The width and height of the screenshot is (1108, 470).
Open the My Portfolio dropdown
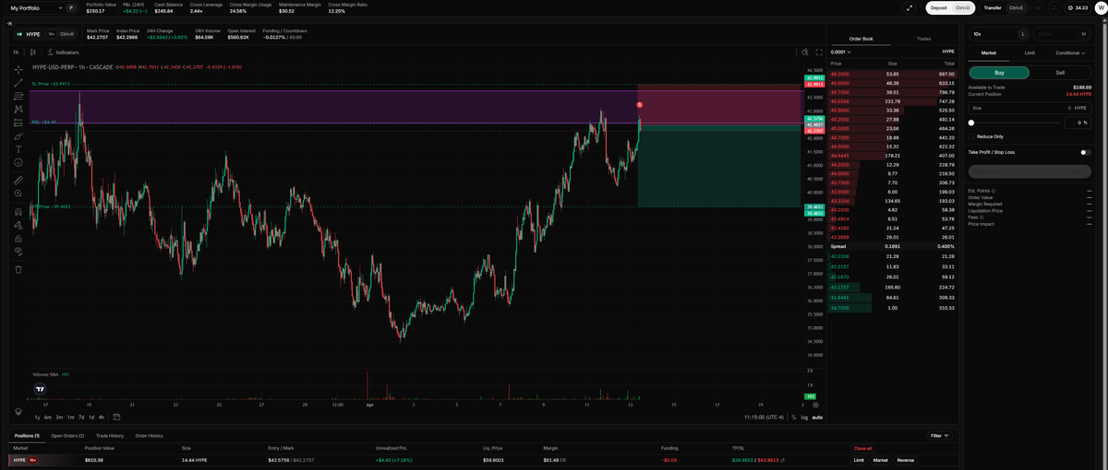click(x=42, y=7)
